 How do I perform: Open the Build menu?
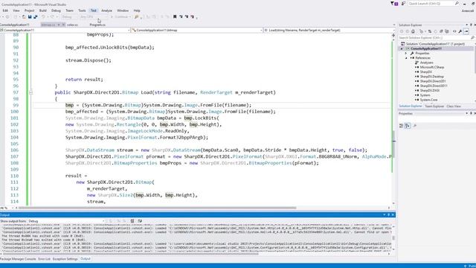tap(43, 10)
